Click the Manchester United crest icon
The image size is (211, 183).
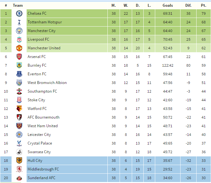tap(19, 48)
